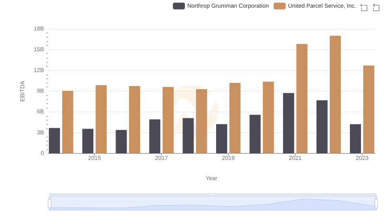Viewport: 385px width, 222px height.
Task: Click left handle of zoom slider
Action: click(50, 204)
